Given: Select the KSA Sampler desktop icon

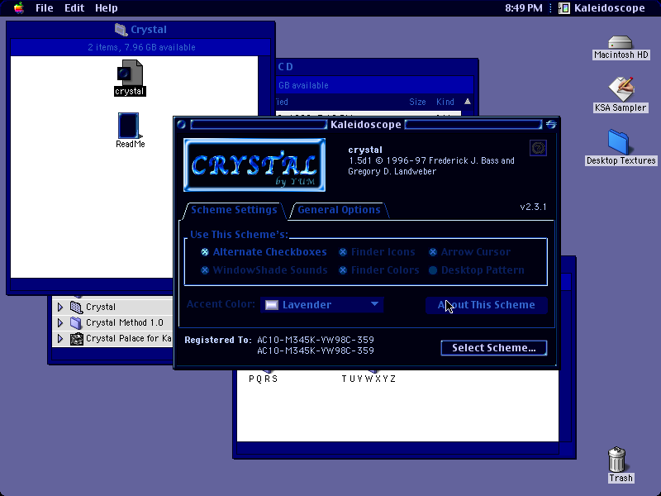Looking at the screenshot, I should [x=621, y=88].
